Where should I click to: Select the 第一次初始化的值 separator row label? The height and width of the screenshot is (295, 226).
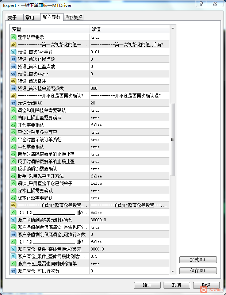tap(52, 45)
